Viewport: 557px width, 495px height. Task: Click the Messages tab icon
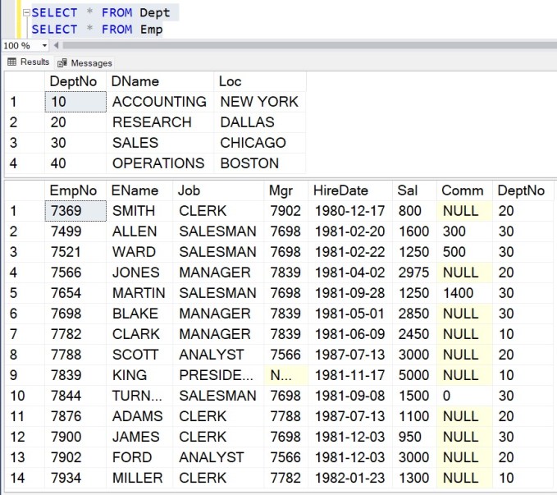pyautogui.click(x=62, y=62)
